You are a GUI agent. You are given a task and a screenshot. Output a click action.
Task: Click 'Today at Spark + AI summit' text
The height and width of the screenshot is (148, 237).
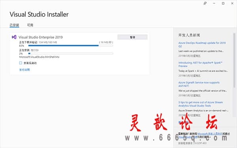tap(203, 71)
